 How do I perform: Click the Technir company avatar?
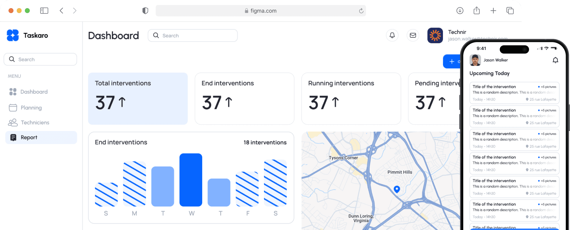[x=435, y=35]
